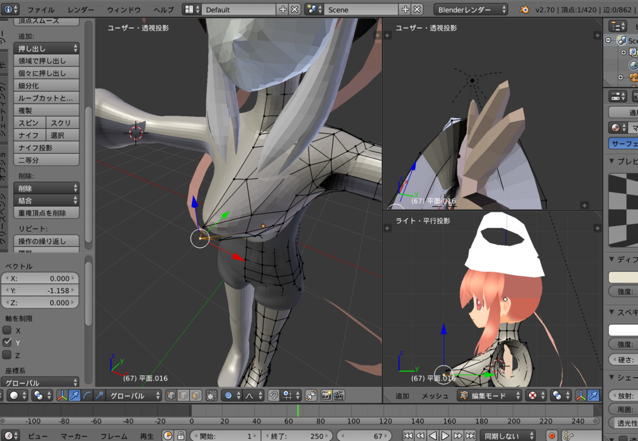Open the timeline editor type icon
The height and width of the screenshot is (441, 638).
pyautogui.click(x=11, y=436)
